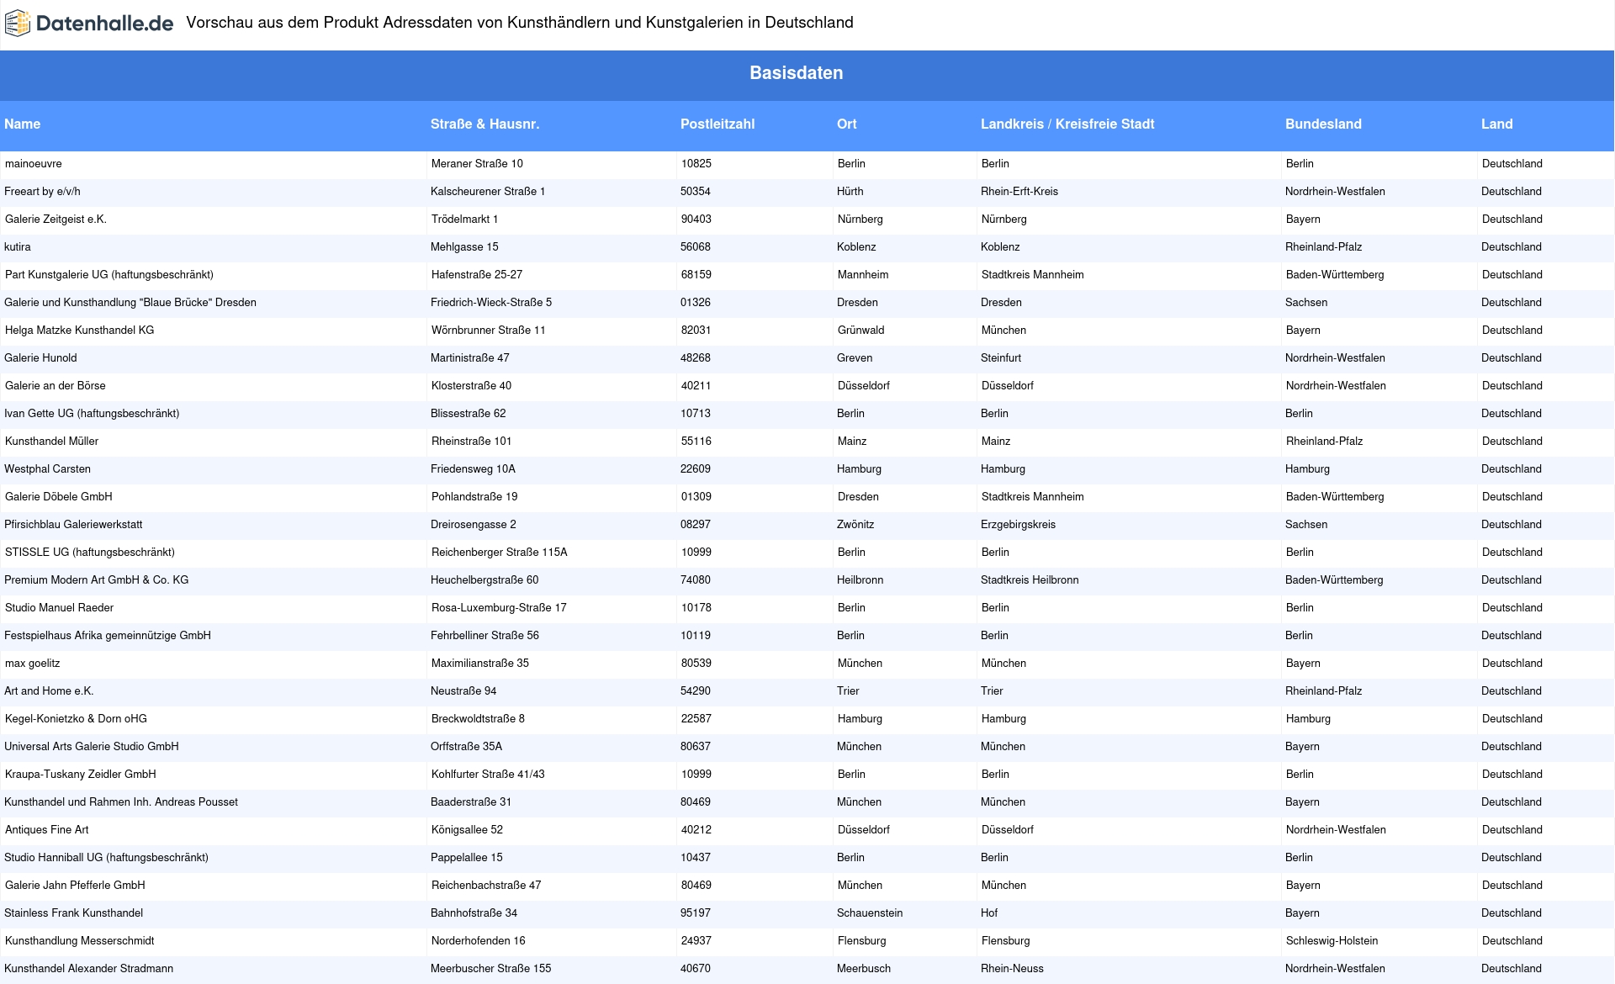Open the Datenhalle.de brand link
Image resolution: width=1615 pixels, height=984 pixels.
(89, 24)
